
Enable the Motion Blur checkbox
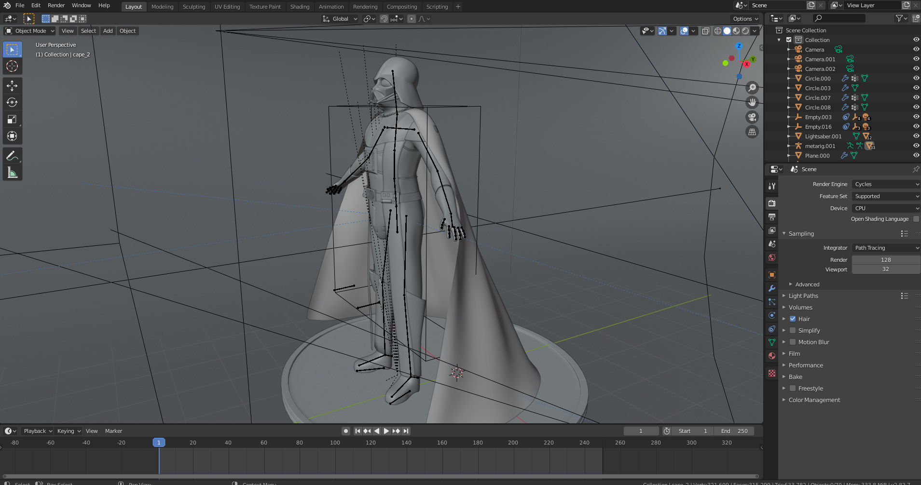click(x=793, y=342)
